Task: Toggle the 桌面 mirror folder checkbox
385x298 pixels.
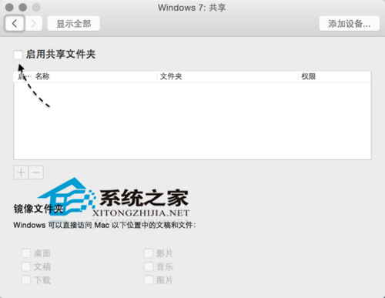Action: pos(26,253)
